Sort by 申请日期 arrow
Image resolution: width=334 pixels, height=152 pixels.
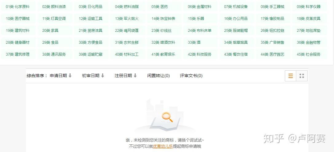pos(70,76)
